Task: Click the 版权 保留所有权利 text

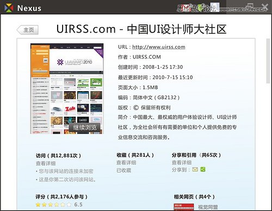Action: (144, 108)
